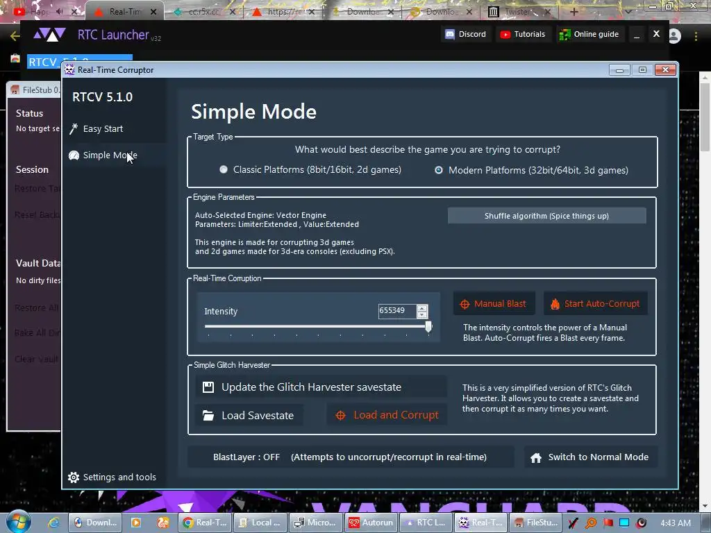Open Settings and tools
This screenshot has width=711, height=533.
(112, 477)
